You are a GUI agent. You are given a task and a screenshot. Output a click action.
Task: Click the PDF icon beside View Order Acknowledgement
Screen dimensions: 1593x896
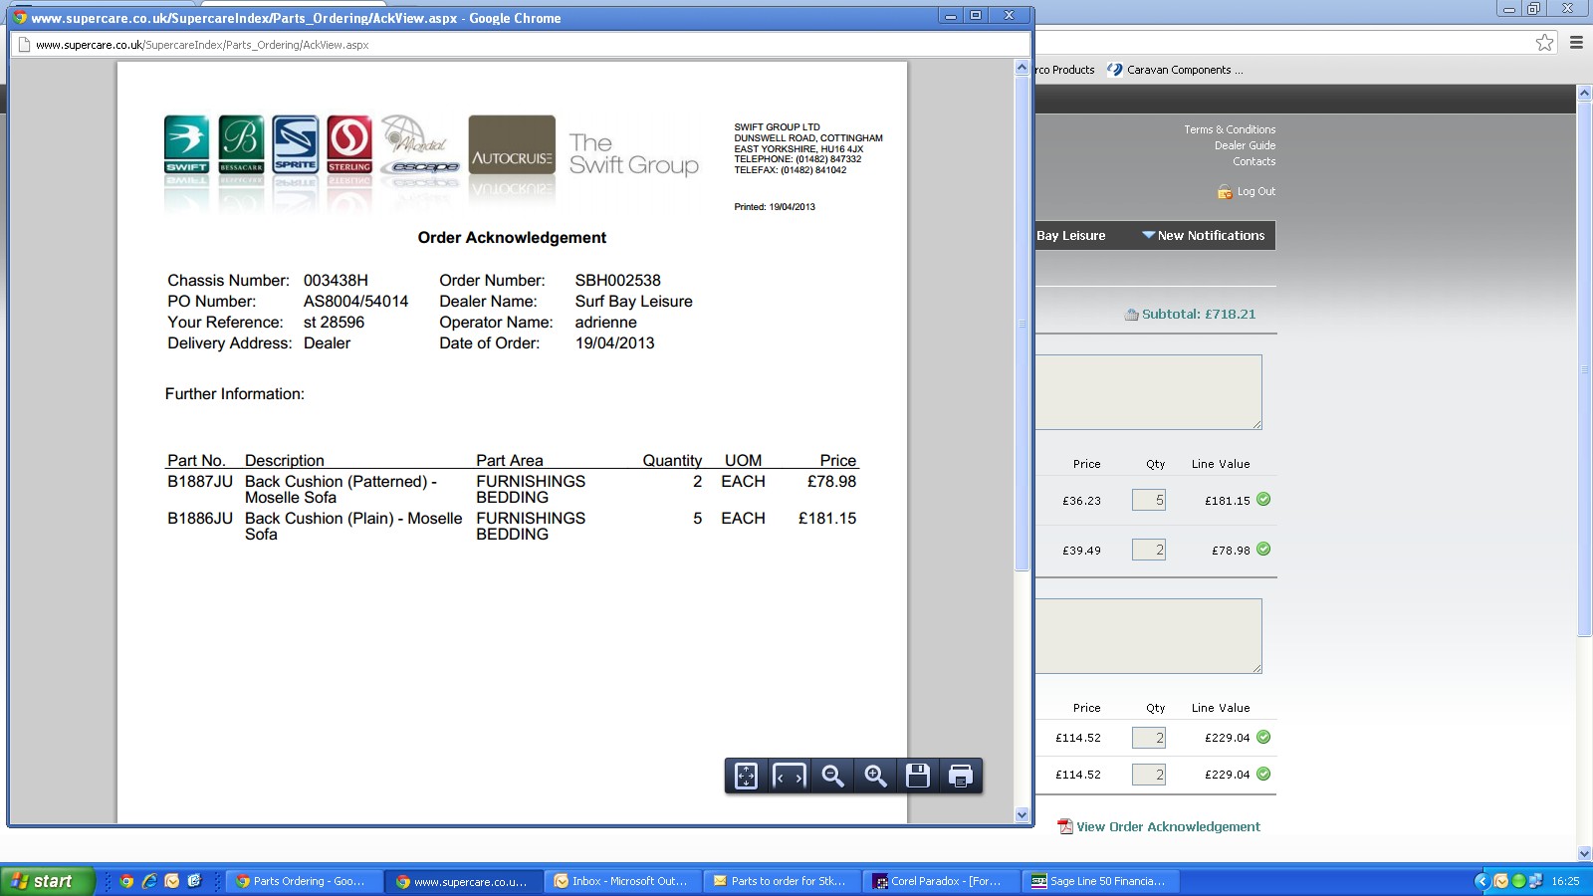[1065, 826]
